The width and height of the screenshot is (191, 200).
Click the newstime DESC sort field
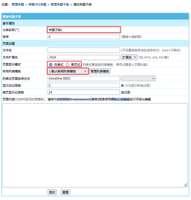tap(84, 79)
